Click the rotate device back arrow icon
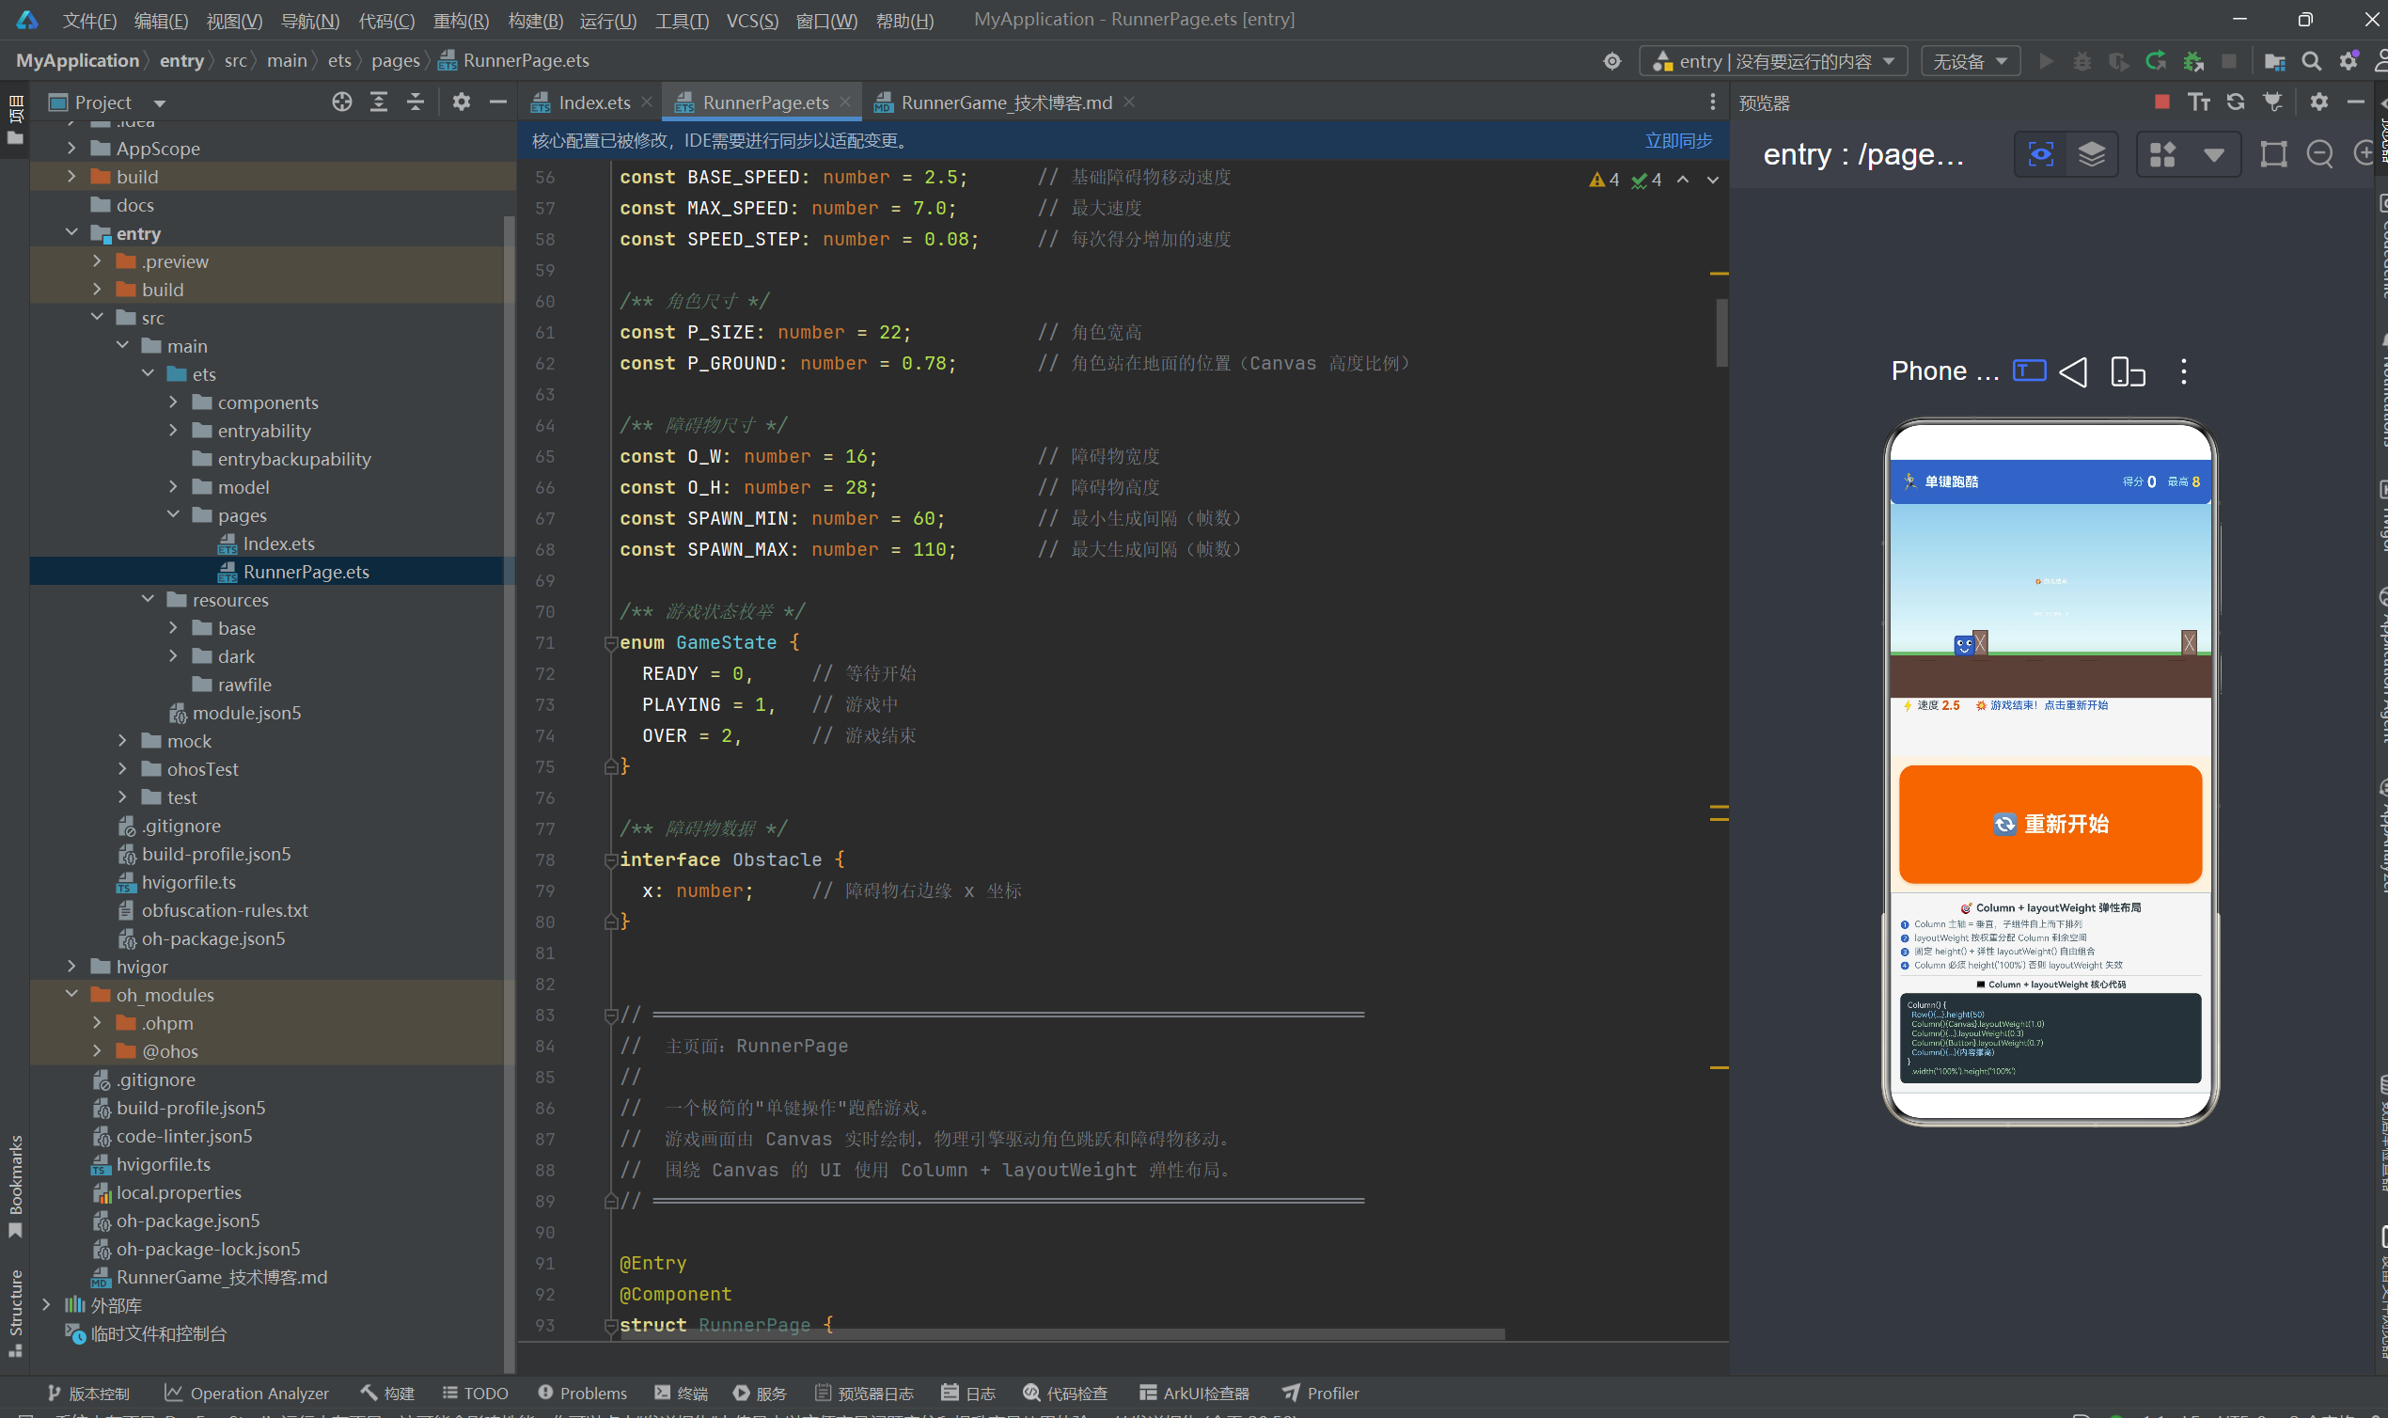This screenshot has width=2388, height=1418. pyautogui.click(x=2073, y=371)
